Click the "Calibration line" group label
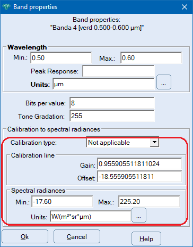193x247 pixels. tap(33, 155)
